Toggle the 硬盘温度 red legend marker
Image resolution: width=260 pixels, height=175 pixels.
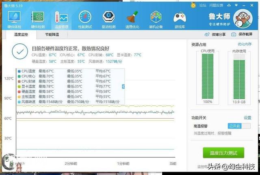(x=19, y=92)
